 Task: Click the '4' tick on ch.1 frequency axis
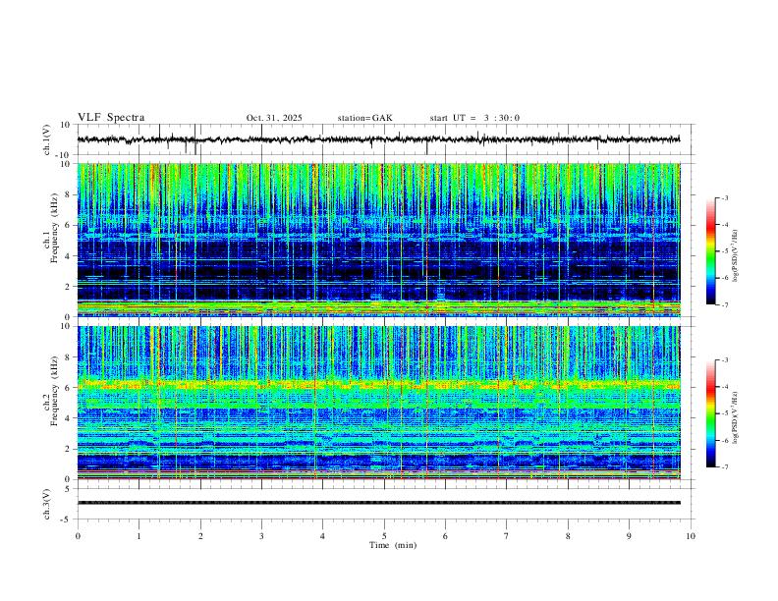[69, 256]
